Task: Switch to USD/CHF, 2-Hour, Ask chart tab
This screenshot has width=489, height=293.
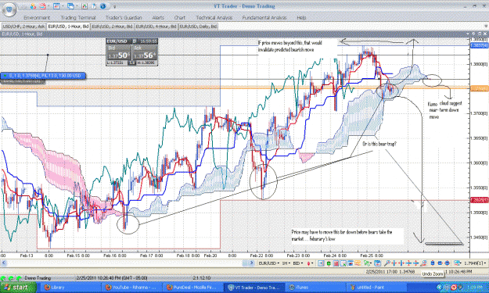Action: [x=23, y=27]
